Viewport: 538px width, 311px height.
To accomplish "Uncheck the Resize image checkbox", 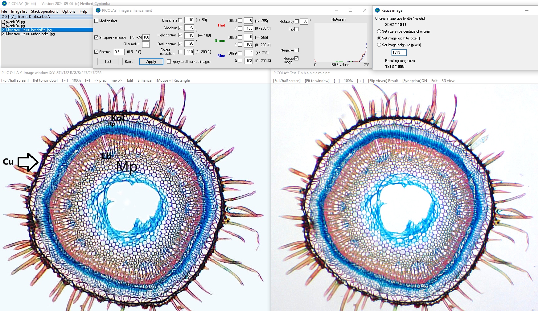I will coord(297,59).
